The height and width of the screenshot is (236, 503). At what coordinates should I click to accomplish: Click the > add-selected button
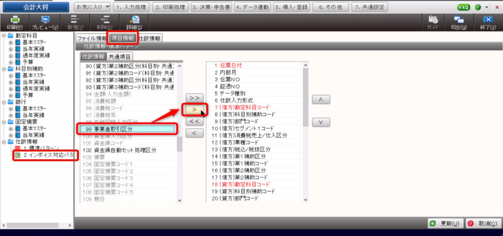pos(195,110)
